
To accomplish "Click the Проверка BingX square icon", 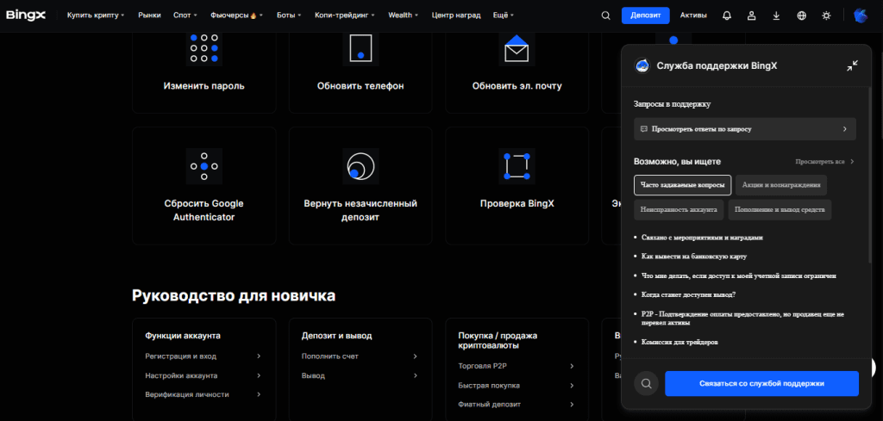I will tap(517, 166).
